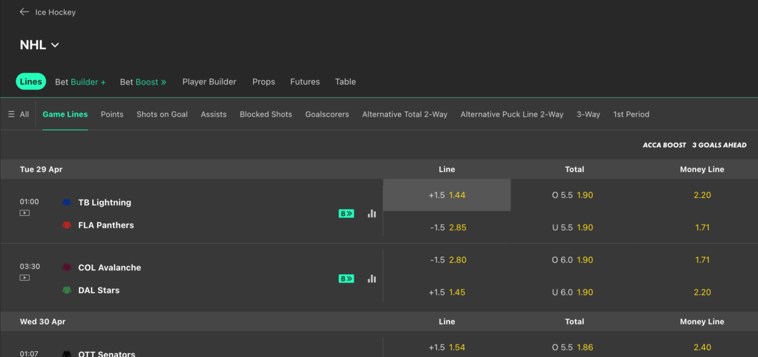Viewport: 758px width, 357px height.
Task: Select the 1st Period market
Action: pyautogui.click(x=631, y=114)
